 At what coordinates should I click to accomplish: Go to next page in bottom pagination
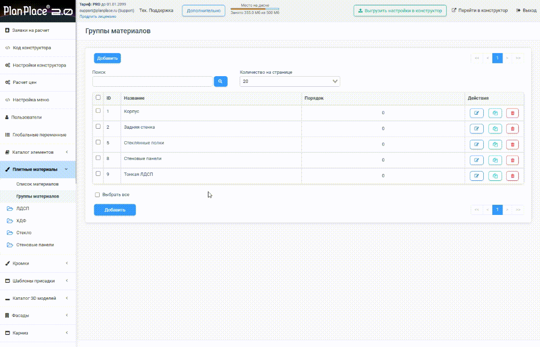507,210
